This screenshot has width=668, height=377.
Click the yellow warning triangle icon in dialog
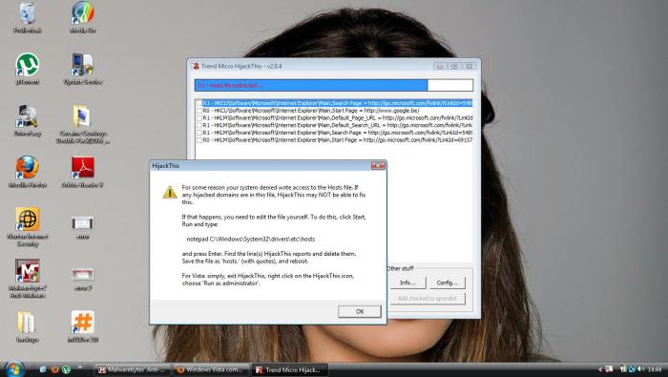pos(170,192)
